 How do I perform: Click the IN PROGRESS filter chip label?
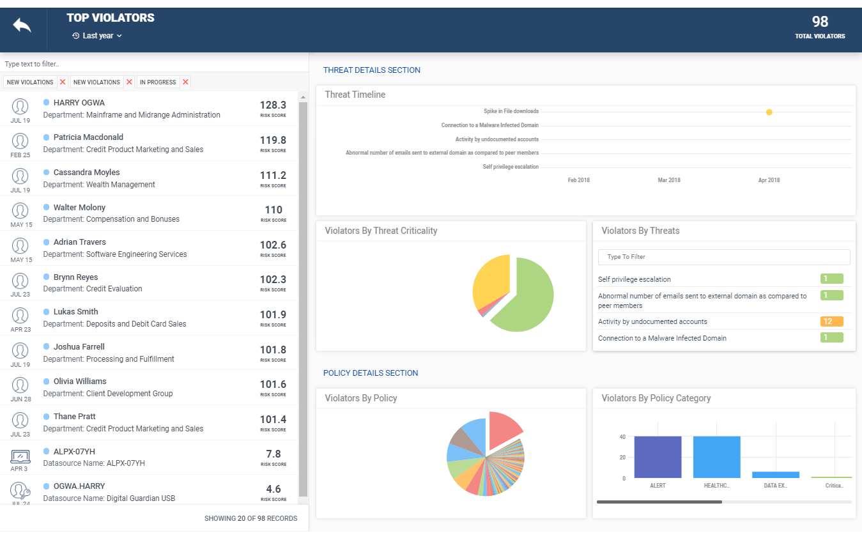coord(158,82)
